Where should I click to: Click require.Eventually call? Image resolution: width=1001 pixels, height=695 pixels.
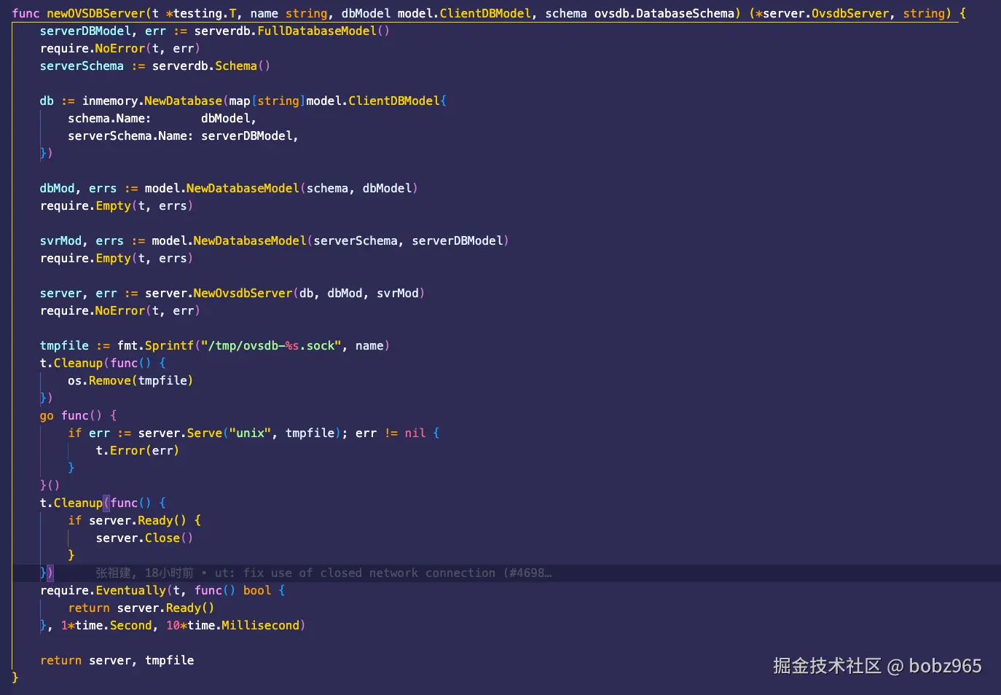(x=103, y=590)
